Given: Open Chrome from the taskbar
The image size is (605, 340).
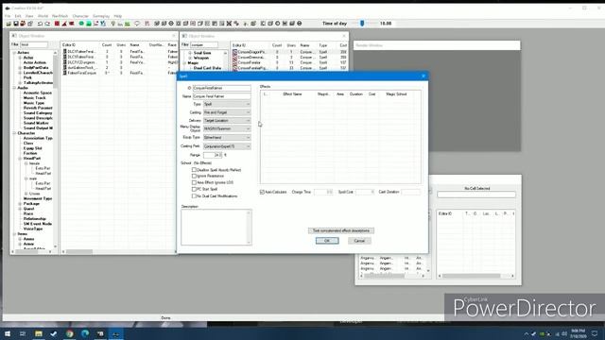Looking at the screenshot, I should (69, 333).
